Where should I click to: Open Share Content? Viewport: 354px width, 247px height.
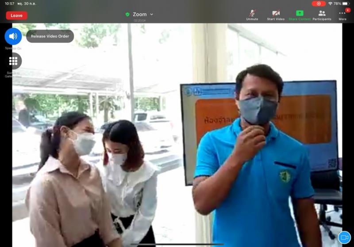pyautogui.click(x=300, y=15)
